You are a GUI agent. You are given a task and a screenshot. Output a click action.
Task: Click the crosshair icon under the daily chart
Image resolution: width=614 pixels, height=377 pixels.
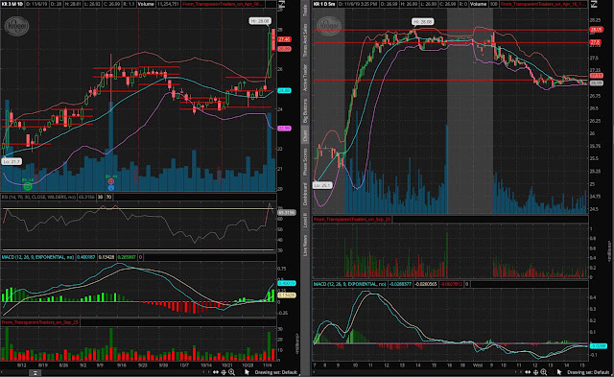[224, 372]
